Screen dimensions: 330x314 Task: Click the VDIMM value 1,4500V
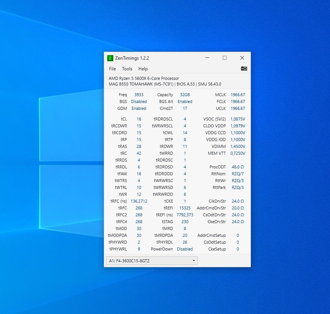pos(238,146)
